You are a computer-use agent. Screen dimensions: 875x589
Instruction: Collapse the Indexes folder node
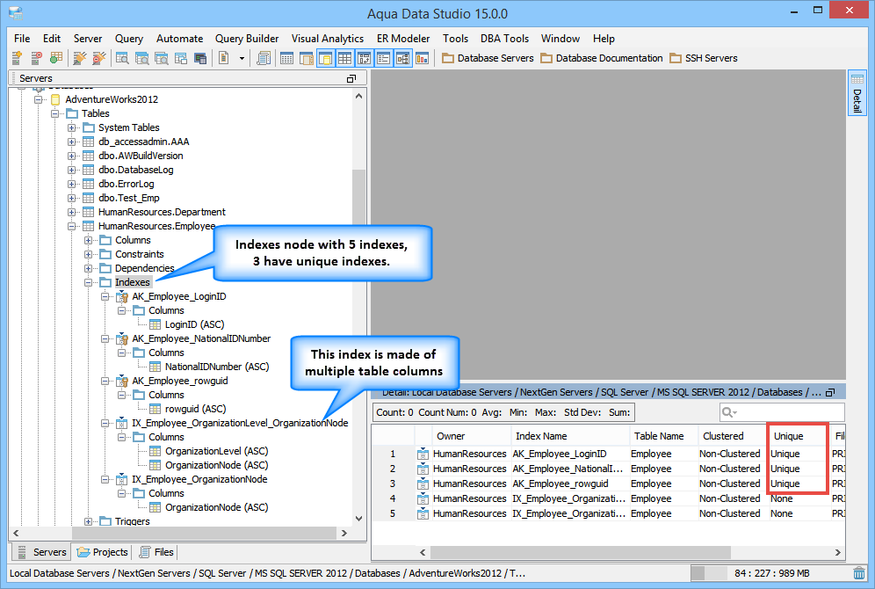88,282
